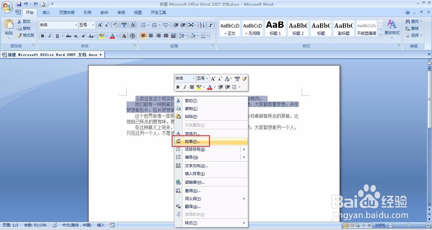The height and width of the screenshot is (230, 432).
Task: Click the Format Painter brush on mini toolbar
Action: [244, 79]
